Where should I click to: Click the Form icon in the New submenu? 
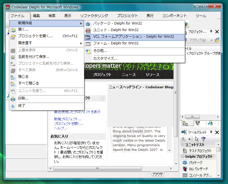88,44
